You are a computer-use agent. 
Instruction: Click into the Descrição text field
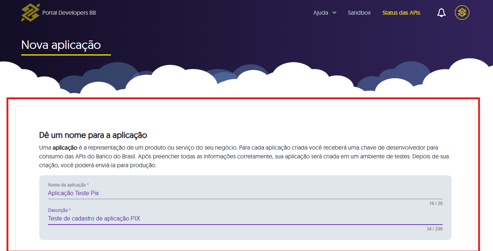click(245, 219)
